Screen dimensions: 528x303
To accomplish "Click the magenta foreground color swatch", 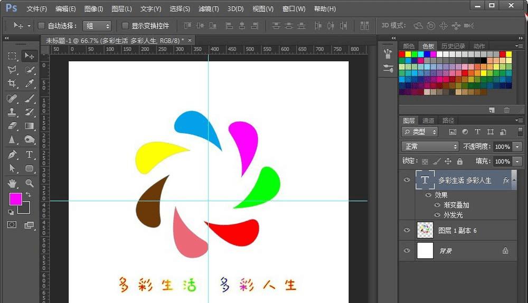I will pyautogui.click(x=15, y=198).
